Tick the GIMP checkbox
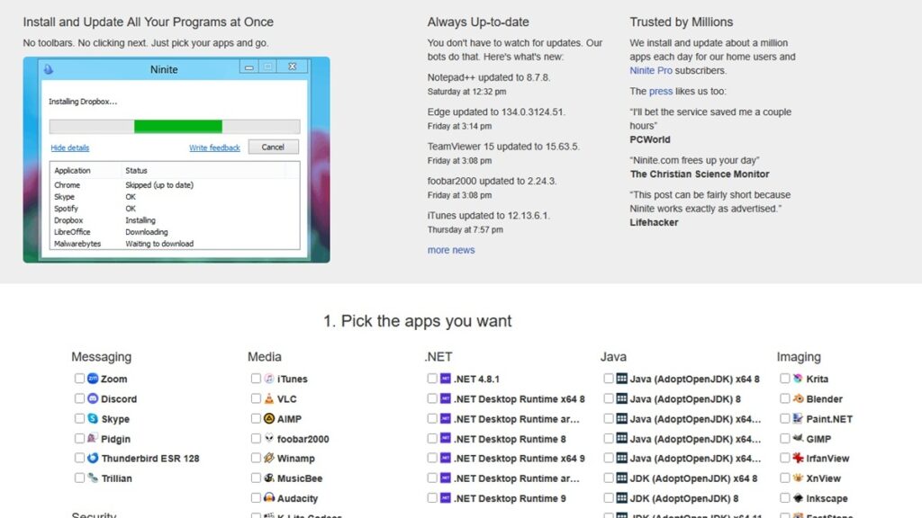Image resolution: width=922 pixels, height=518 pixels. coord(785,439)
